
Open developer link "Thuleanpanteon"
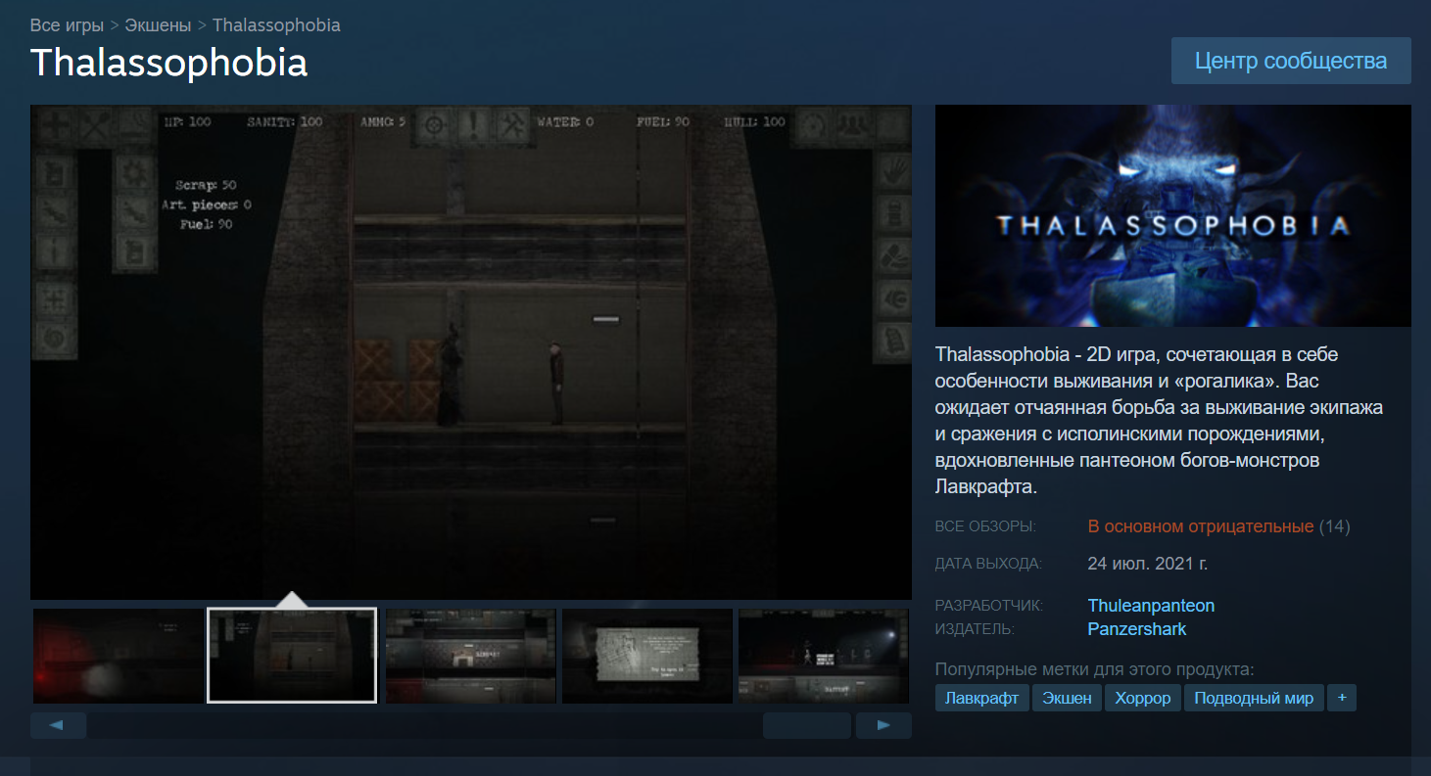point(1151,606)
